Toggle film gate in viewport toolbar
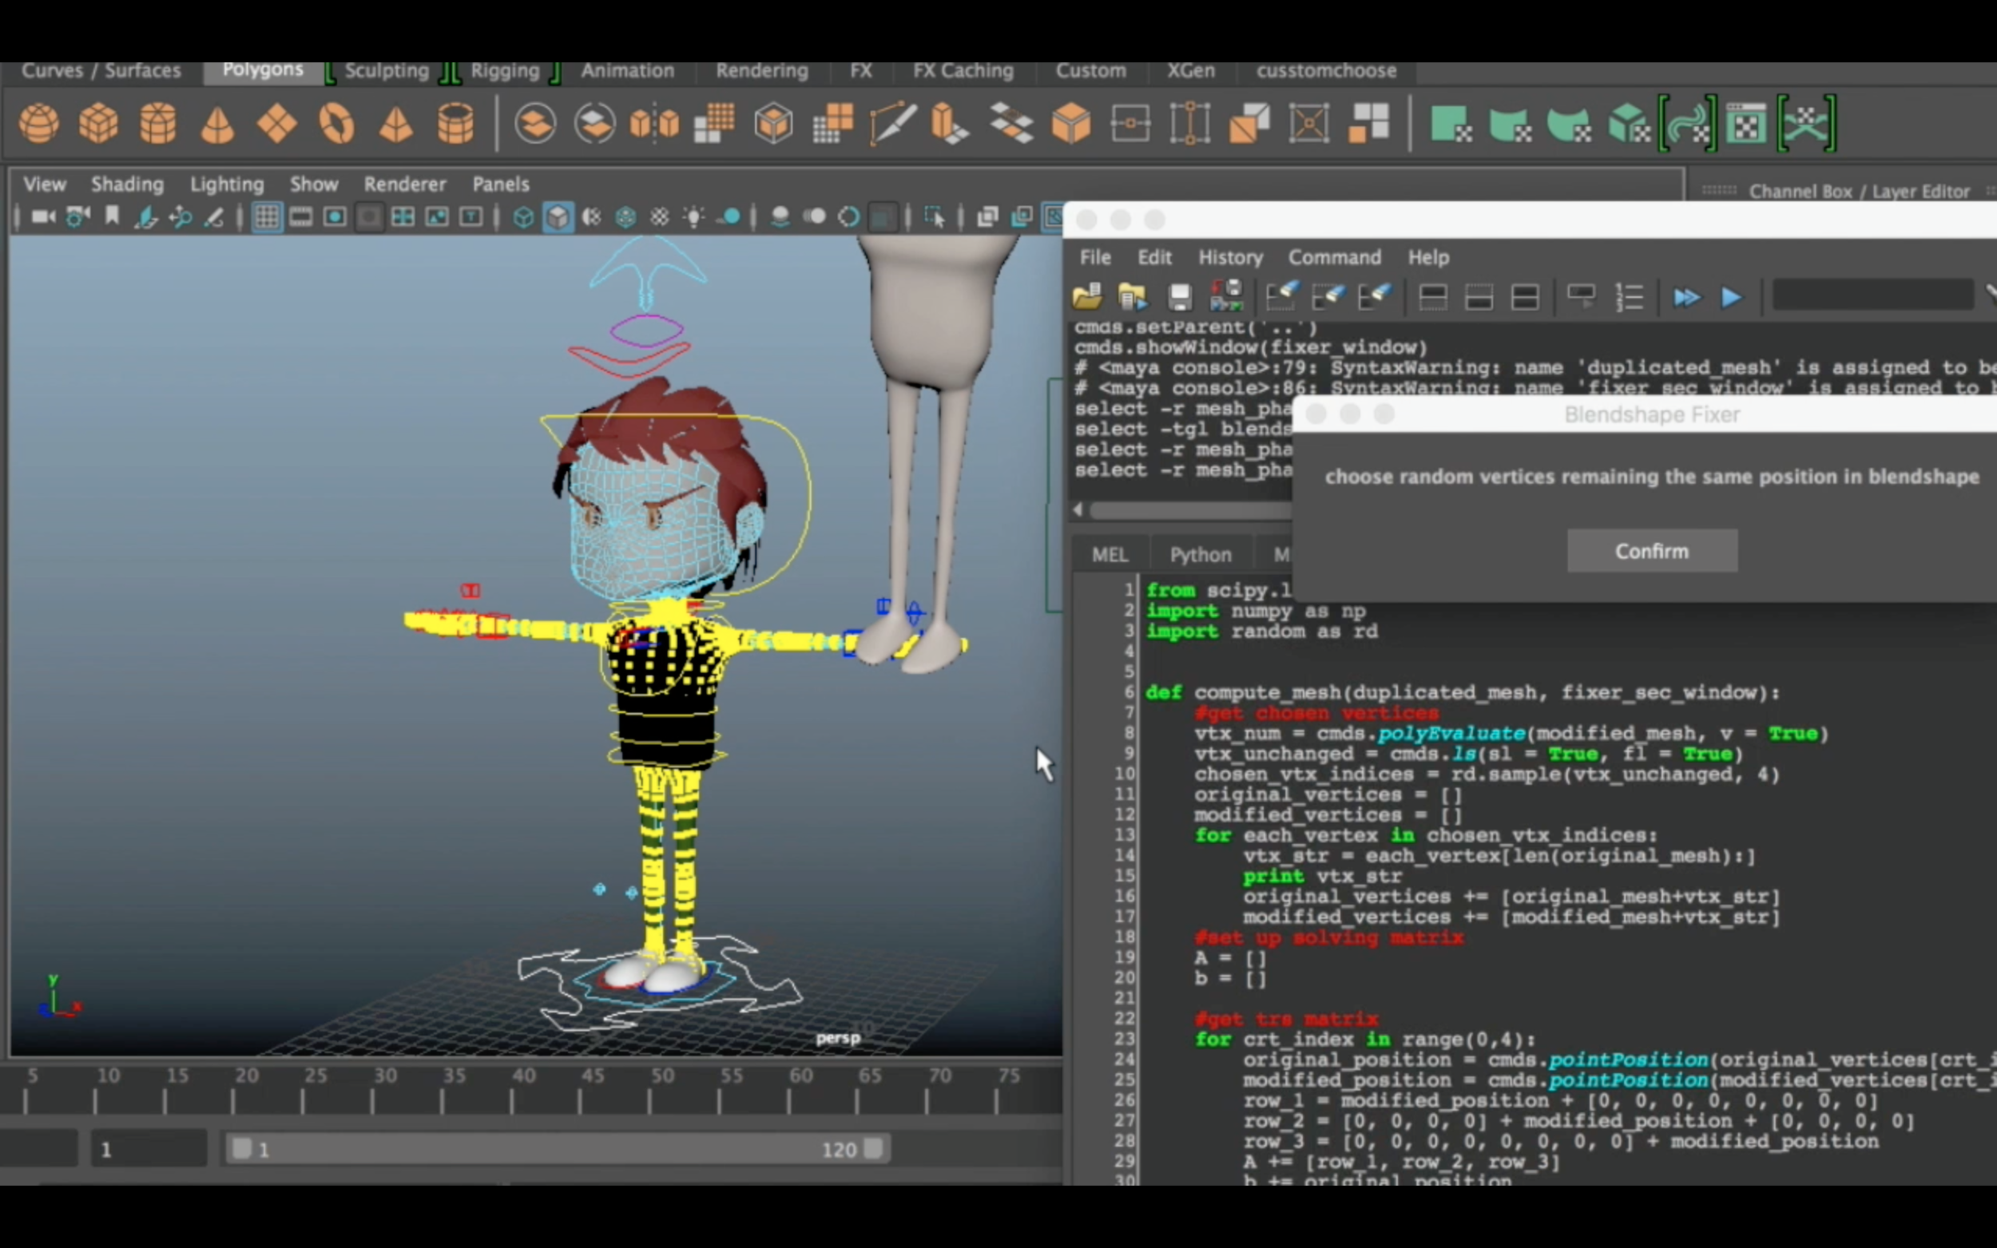 300,217
